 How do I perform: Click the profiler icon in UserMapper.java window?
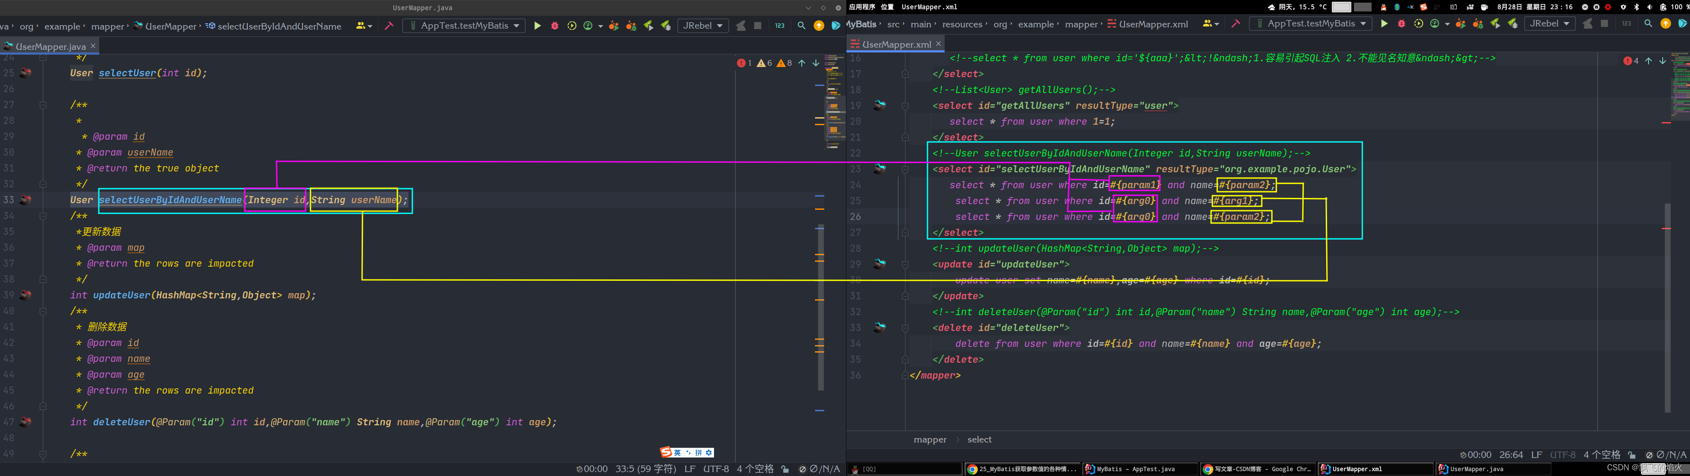click(588, 26)
